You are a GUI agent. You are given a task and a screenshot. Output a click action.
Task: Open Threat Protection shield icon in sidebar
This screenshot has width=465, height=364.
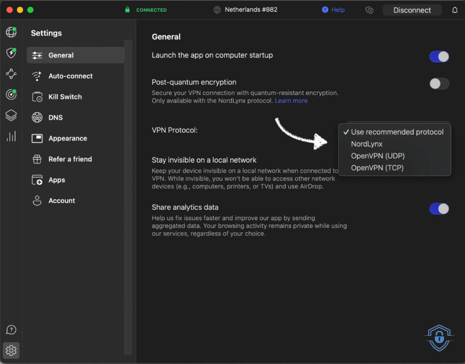11,53
